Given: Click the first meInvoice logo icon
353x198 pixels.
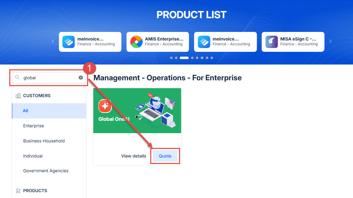Looking at the screenshot, I should 69,42.
